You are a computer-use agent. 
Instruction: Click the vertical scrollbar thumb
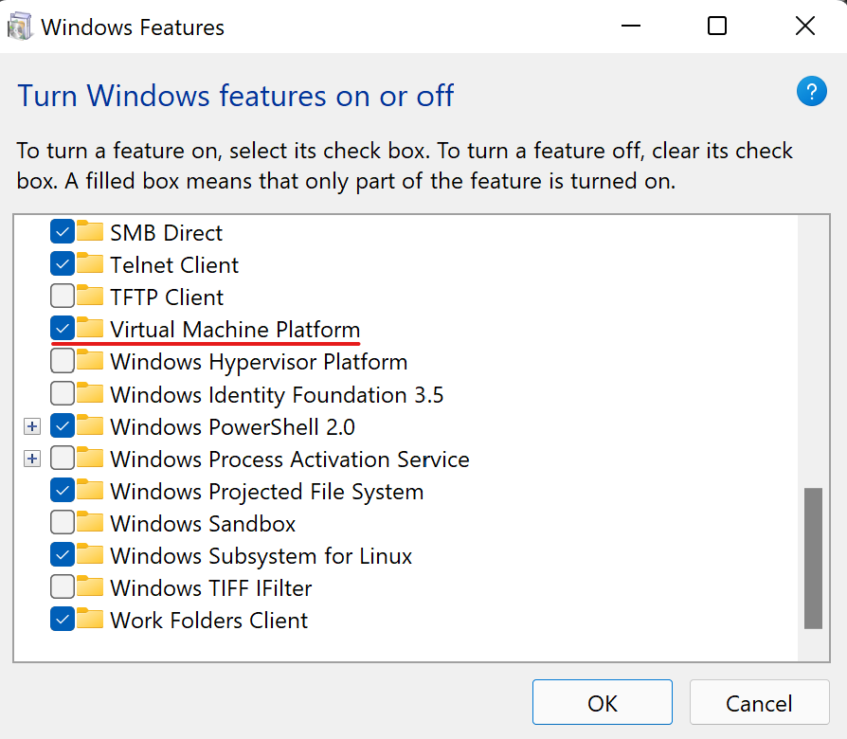click(x=813, y=559)
